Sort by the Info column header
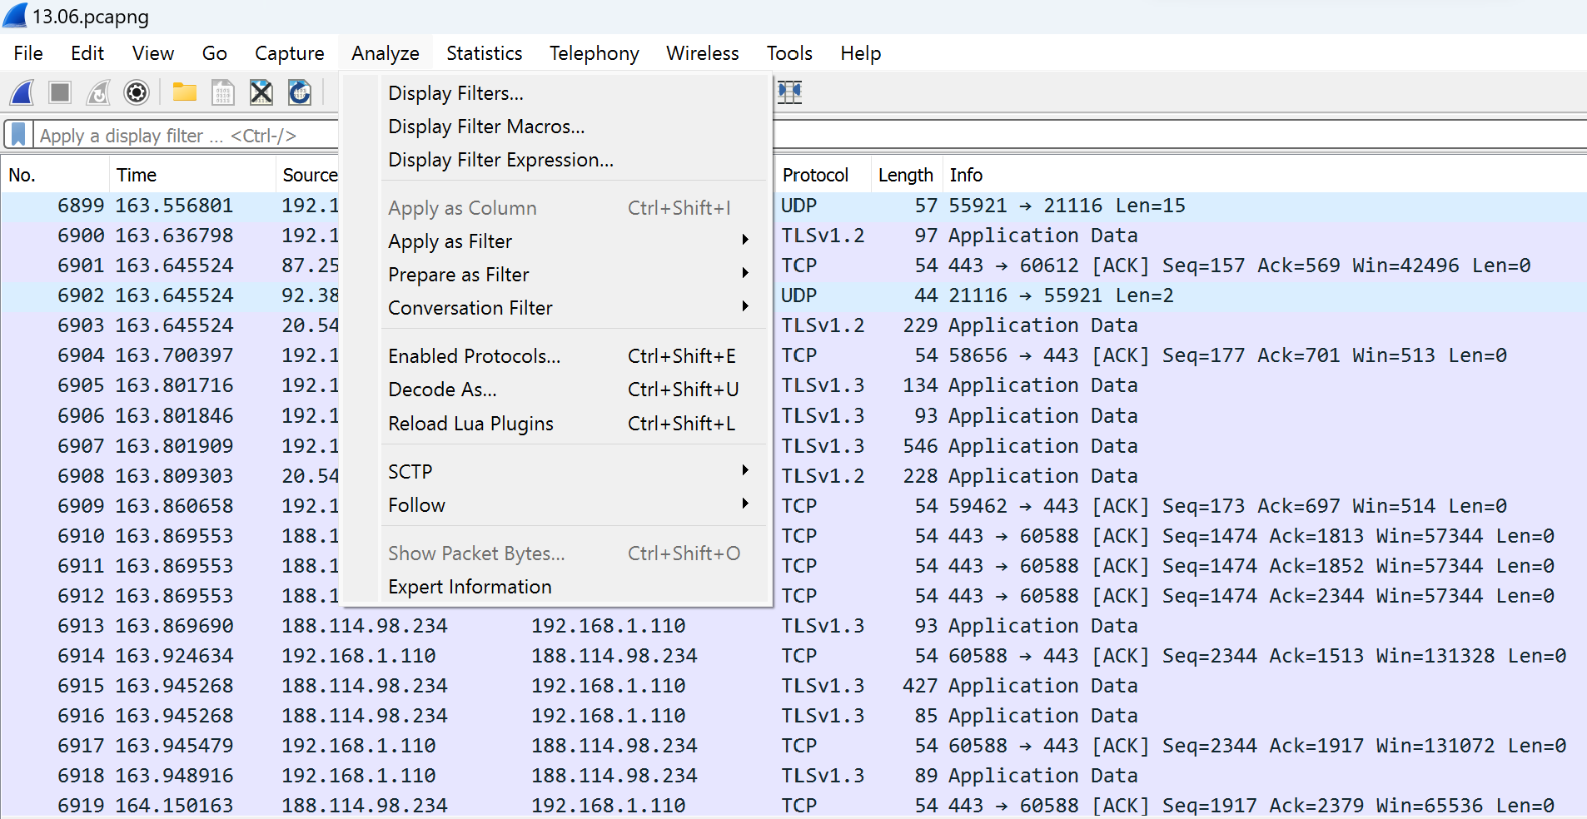The image size is (1587, 819). pos(1264,175)
